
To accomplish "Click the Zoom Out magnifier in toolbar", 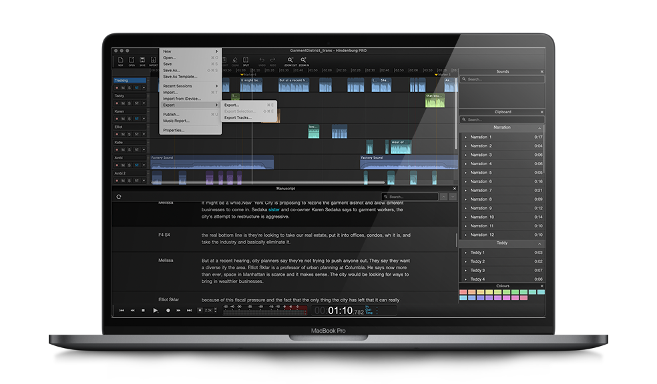I will click(291, 61).
